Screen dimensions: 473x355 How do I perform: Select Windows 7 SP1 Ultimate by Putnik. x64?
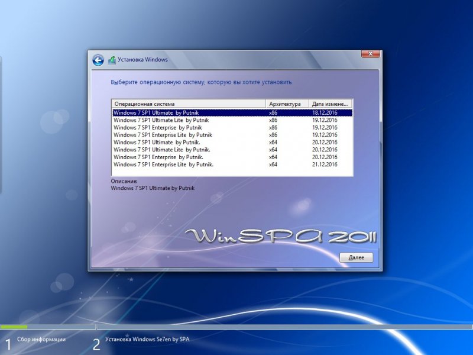coord(232,142)
